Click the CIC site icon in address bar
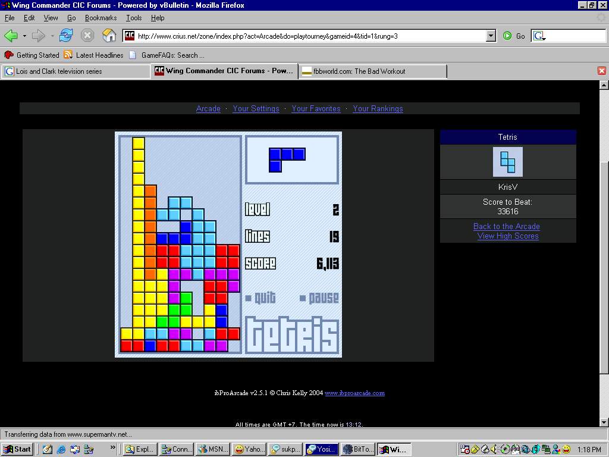The height and width of the screenshot is (457, 609). tap(129, 36)
